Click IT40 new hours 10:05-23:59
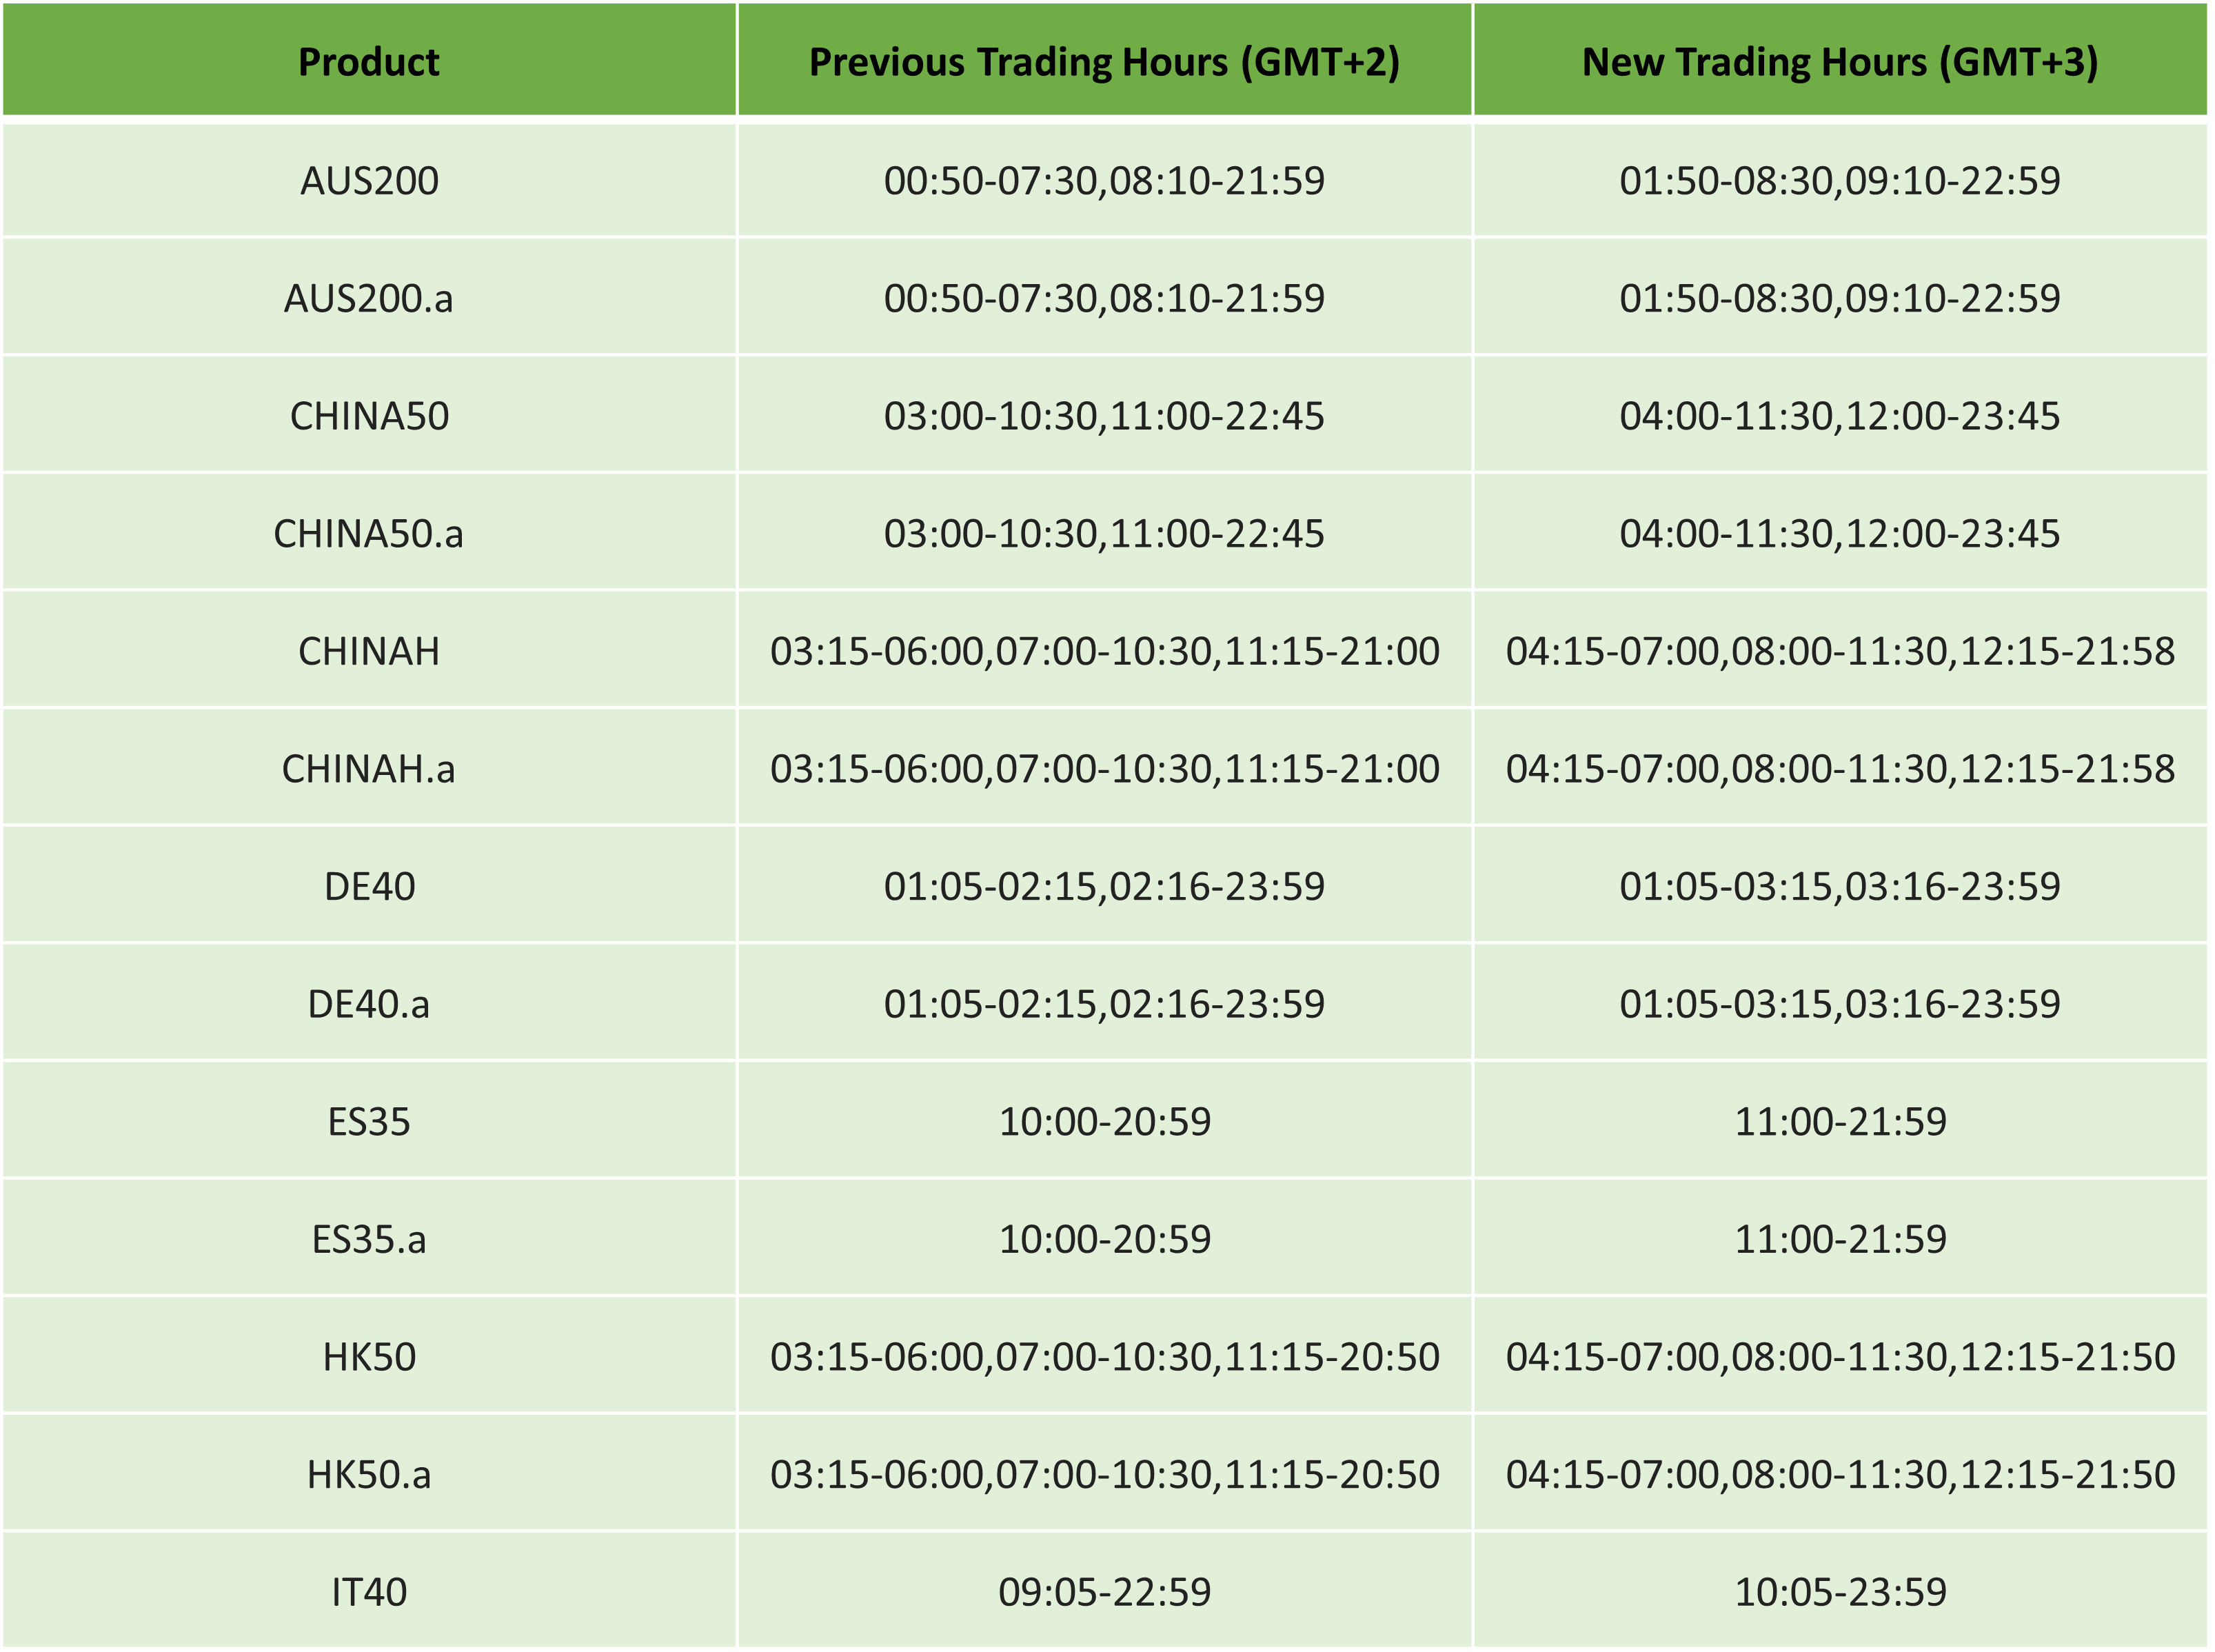This screenshot has width=2215, height=1652. coord(1840,1592)
